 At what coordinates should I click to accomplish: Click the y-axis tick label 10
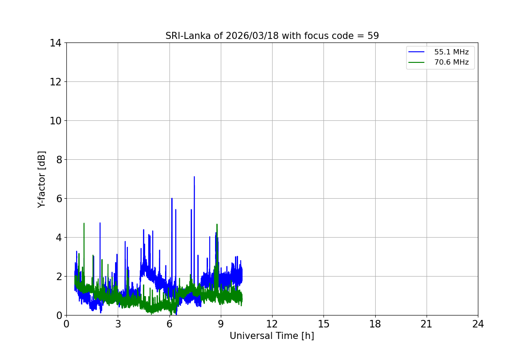click(55, 121)
